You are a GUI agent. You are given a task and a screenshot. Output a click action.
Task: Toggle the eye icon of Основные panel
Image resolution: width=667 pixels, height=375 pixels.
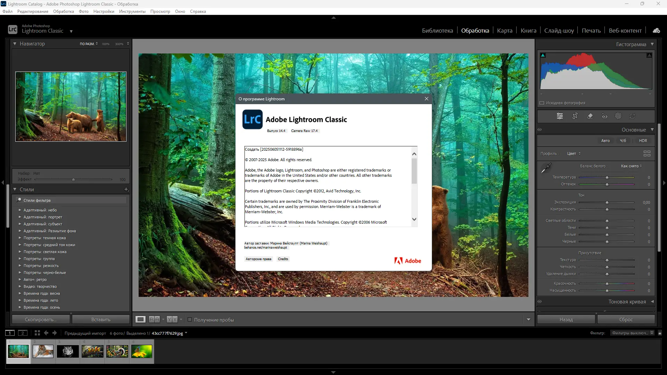click(540, 130)
